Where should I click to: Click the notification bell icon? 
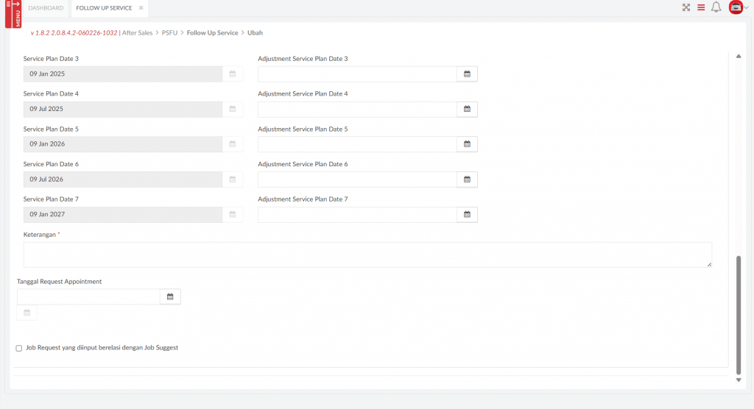[x=716, y=7]
